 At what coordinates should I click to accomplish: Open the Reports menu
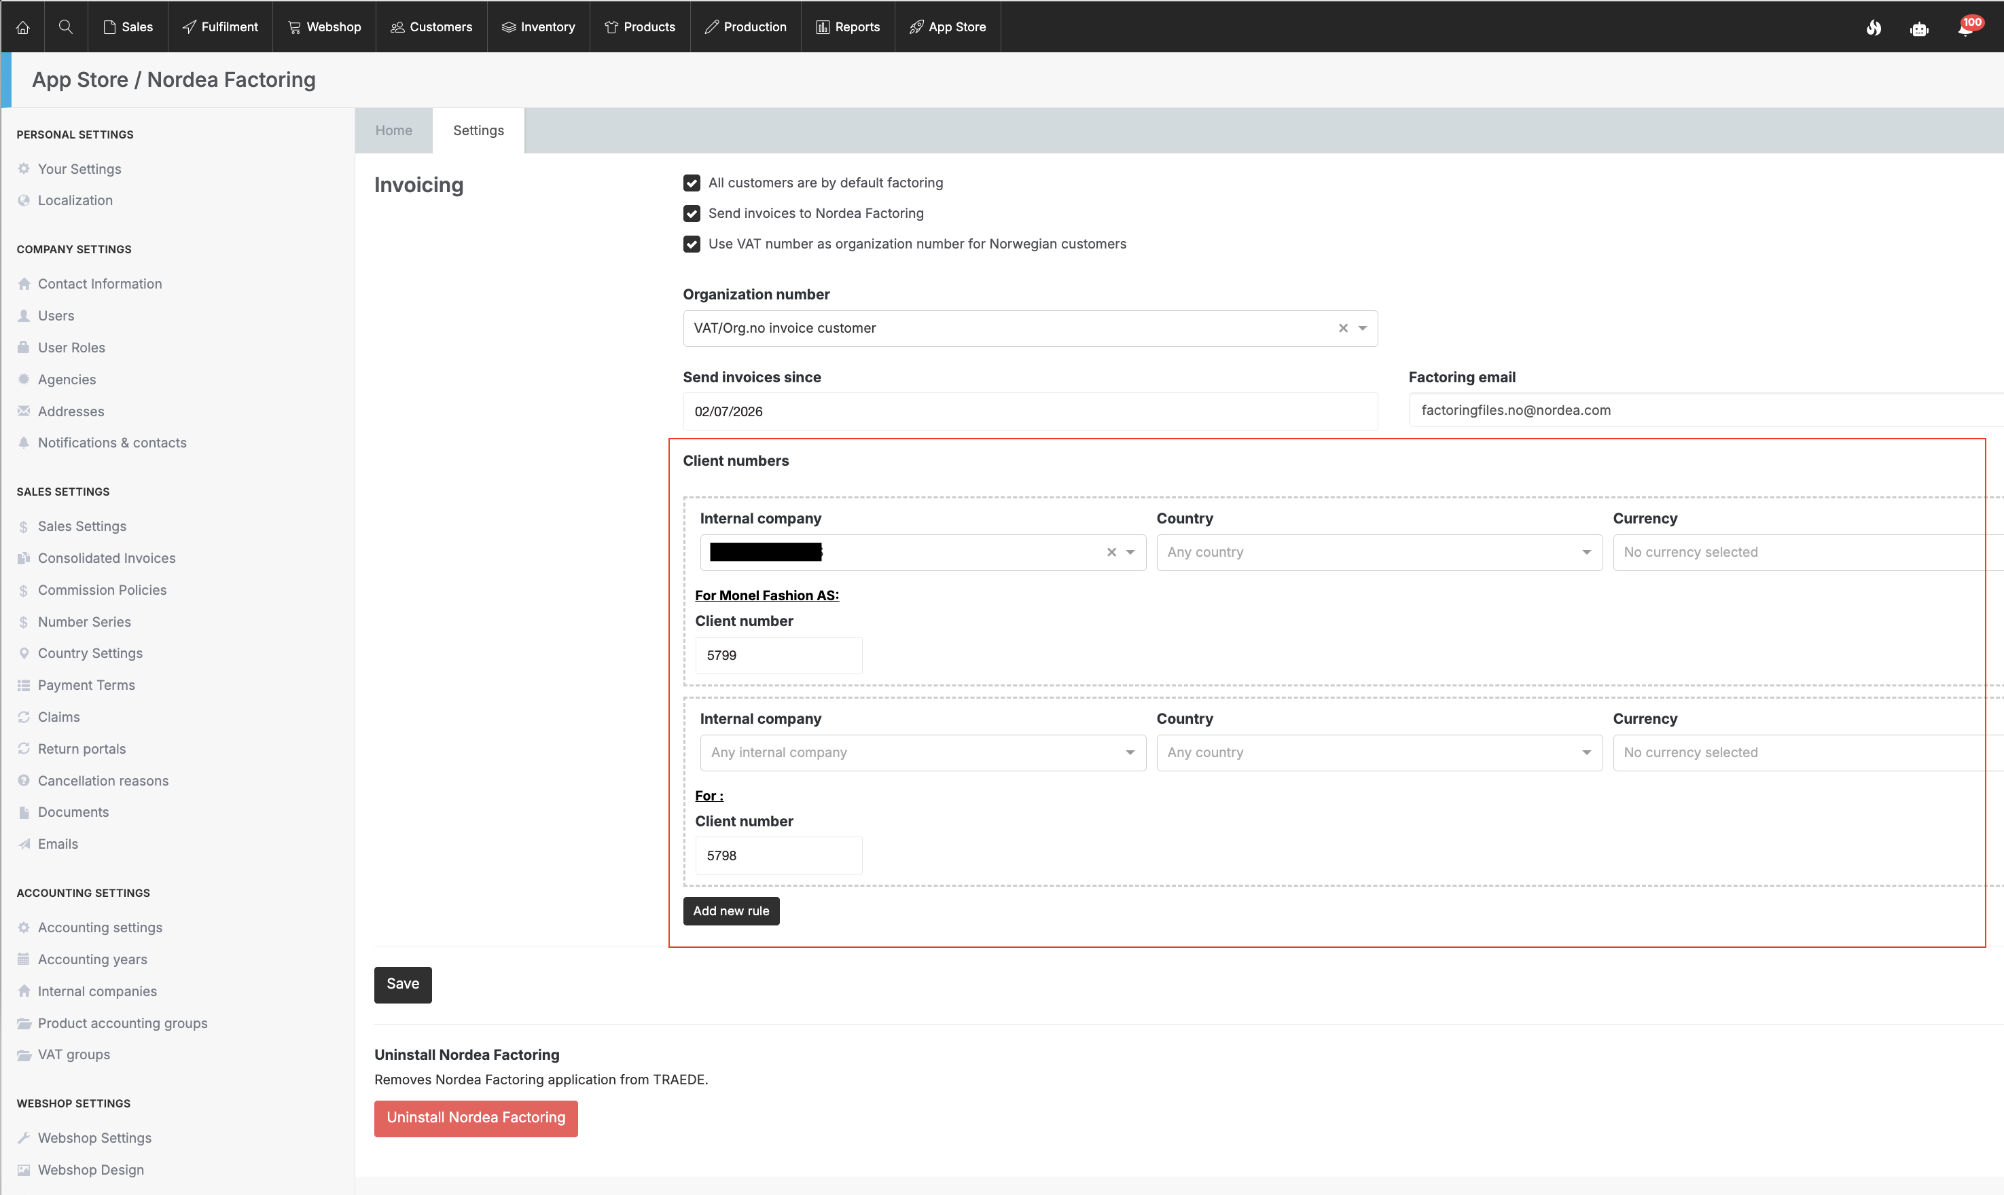pyautogui.click(x=848, y=26)
